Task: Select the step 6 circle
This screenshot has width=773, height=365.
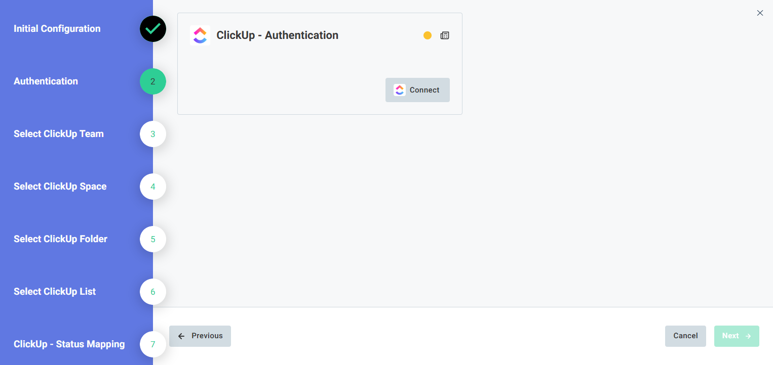Action: point(153,292)
